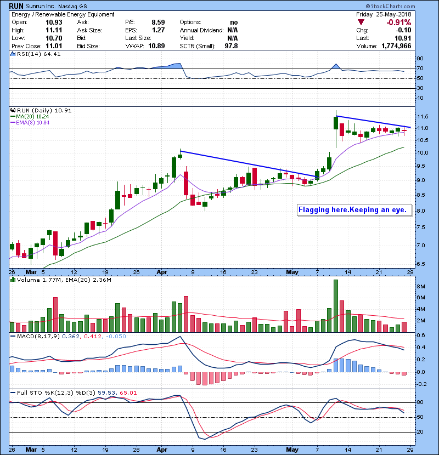The height and width of the screenshot is (455, 439).
Task: Click the Low value 10.70
Action: pos(54,38)
